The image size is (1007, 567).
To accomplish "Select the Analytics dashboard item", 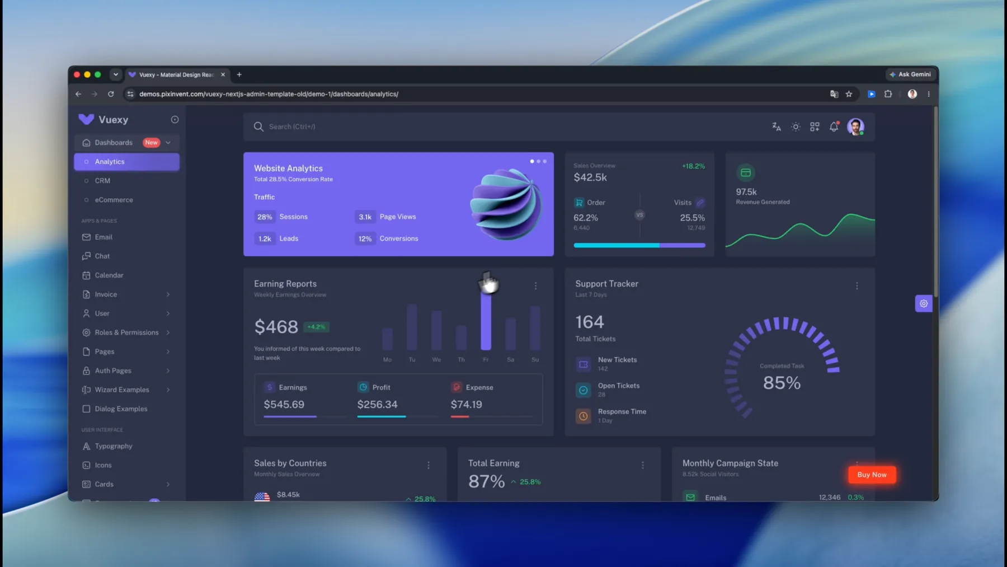I will 126,162.
